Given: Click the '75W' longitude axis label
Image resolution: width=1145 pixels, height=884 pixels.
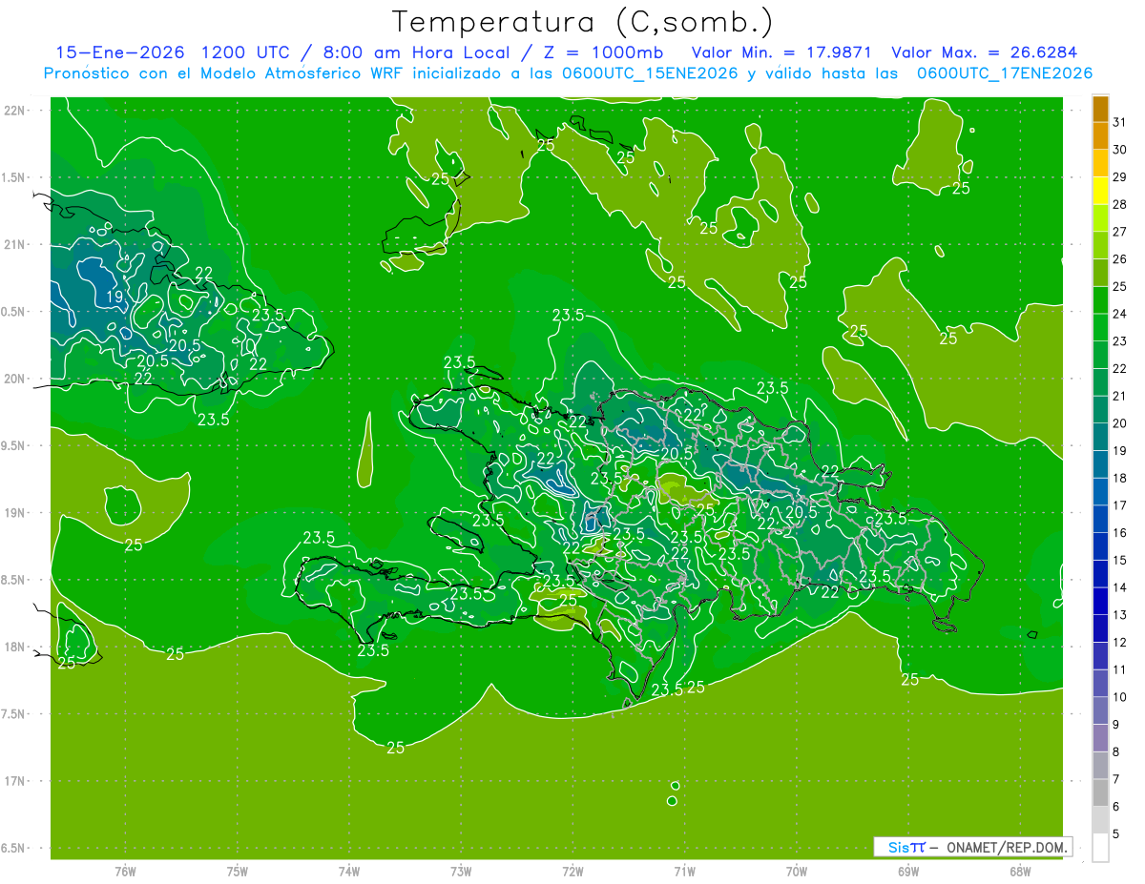Looking at the screenshot, I should tap(238, 871).
